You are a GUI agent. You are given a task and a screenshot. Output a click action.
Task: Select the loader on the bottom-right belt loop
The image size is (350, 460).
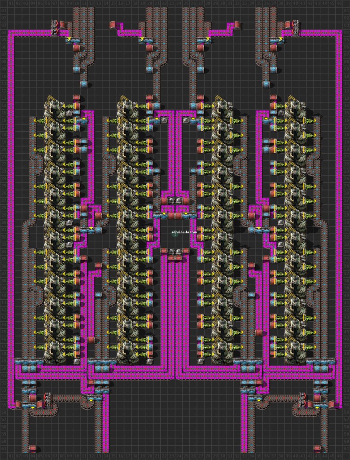pyautogui.click(x=302, y=400)
